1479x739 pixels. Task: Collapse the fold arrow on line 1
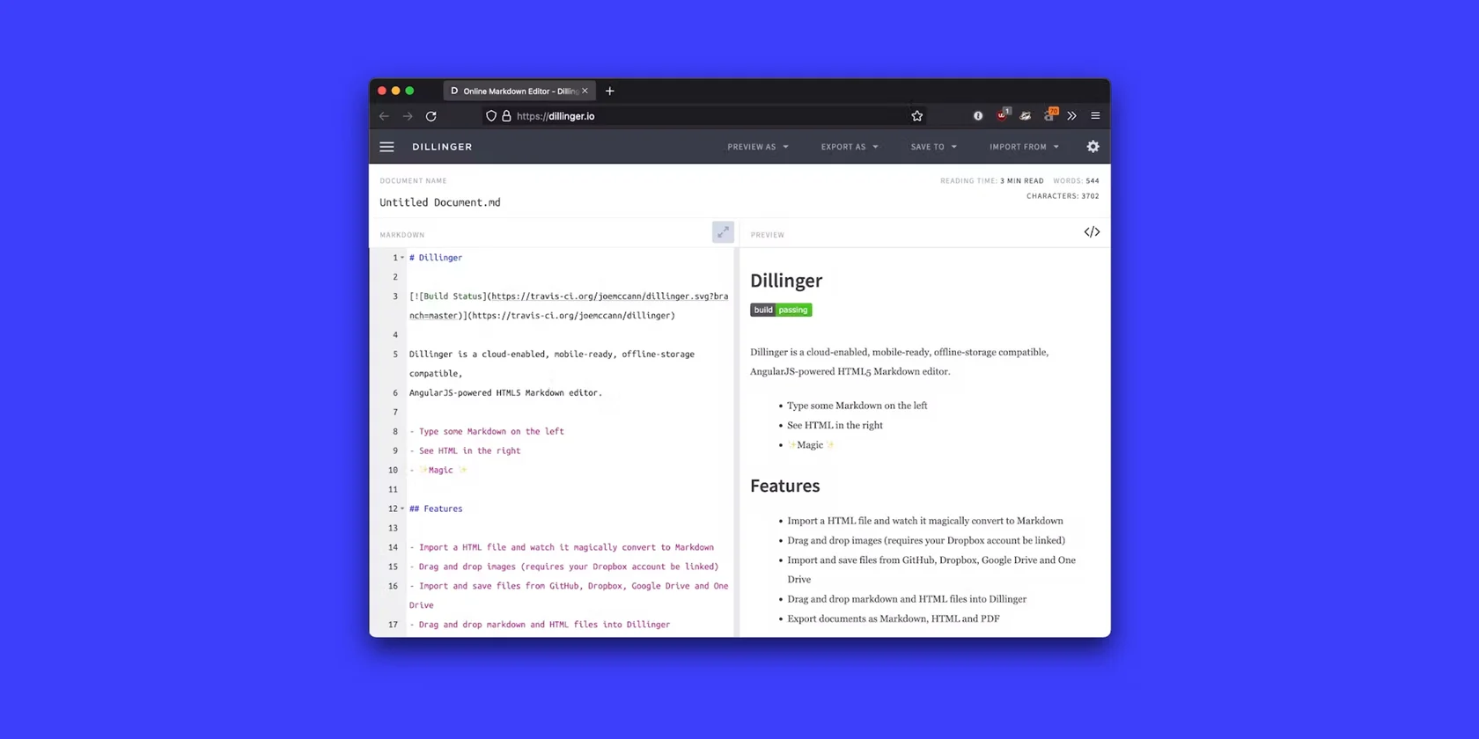pyautogui.click(x=402, y=258)
